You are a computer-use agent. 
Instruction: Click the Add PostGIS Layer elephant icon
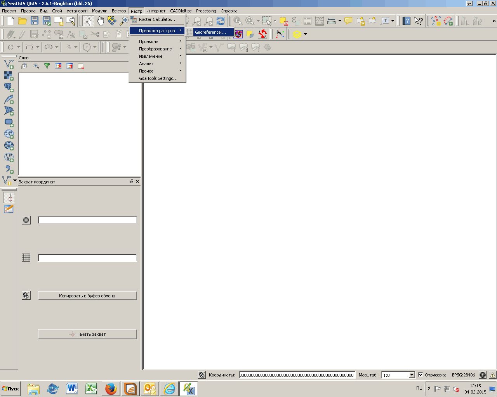coord(9,87)
